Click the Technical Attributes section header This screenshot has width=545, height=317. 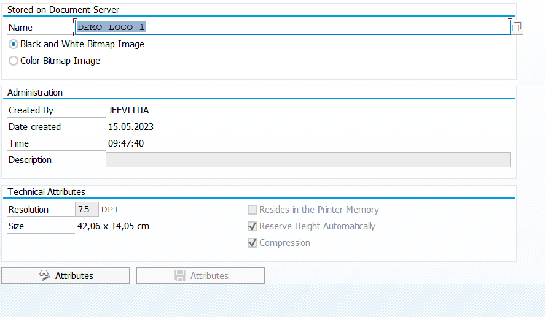47,192
